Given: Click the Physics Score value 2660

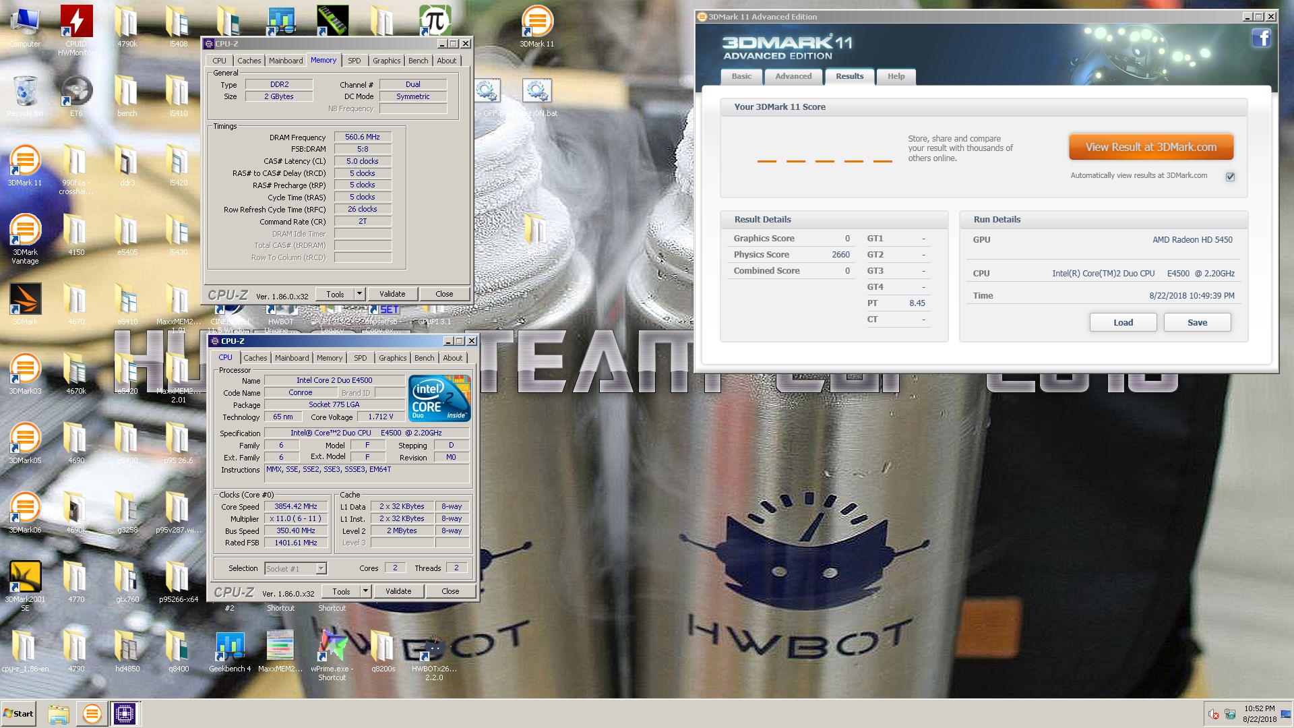Looking at the screenshot, I should coord(840,255).
